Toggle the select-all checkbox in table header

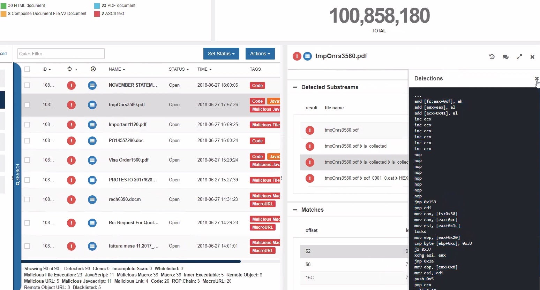click(27, 69)
